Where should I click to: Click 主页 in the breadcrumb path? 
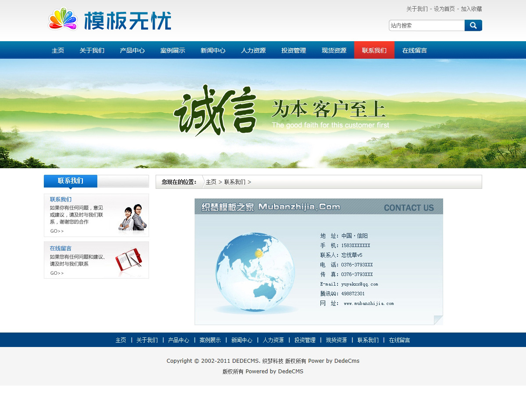(x=211, y=182)
